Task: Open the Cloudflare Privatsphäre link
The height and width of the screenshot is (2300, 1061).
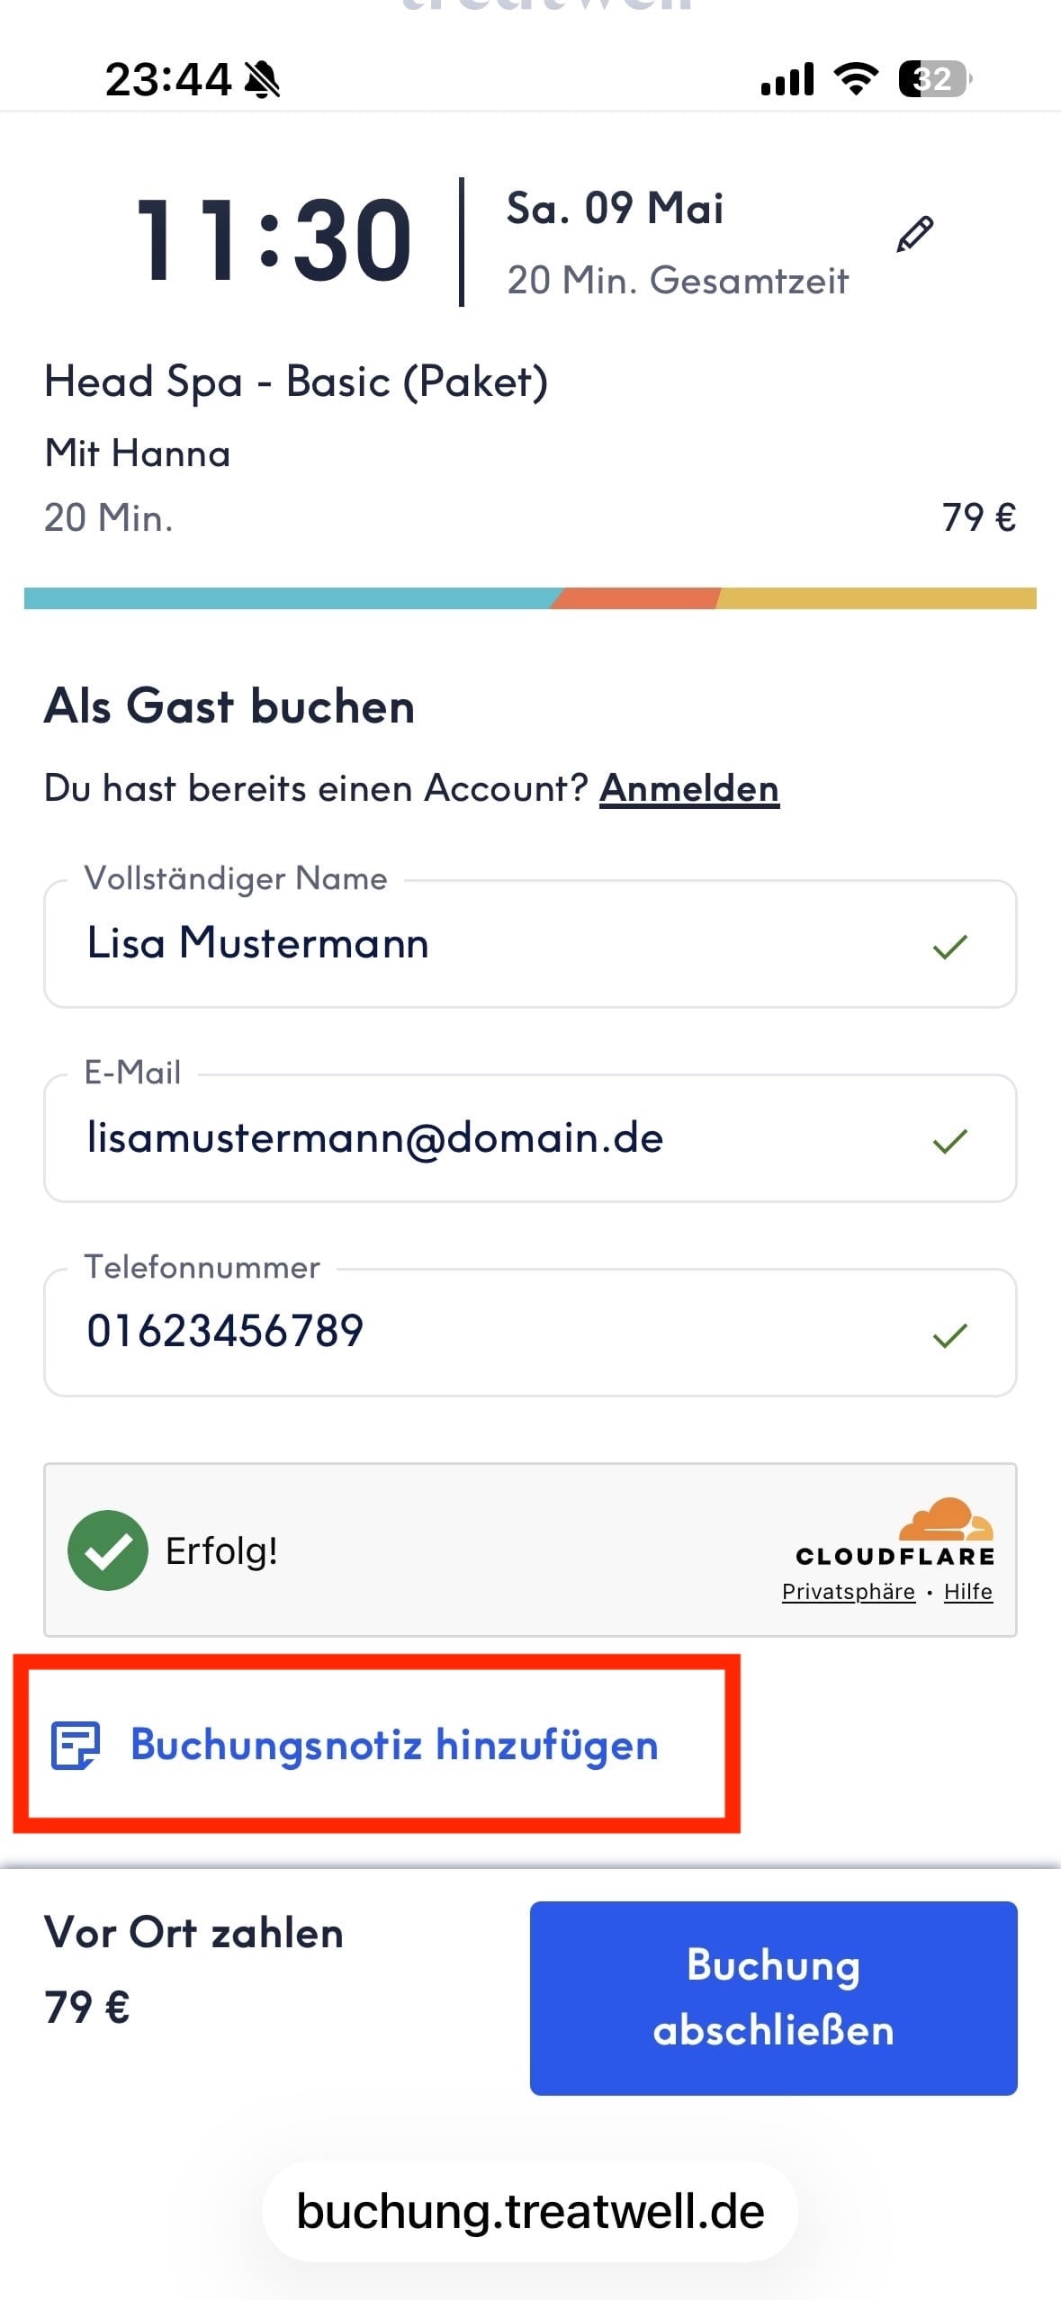Action: [848, 1592]
